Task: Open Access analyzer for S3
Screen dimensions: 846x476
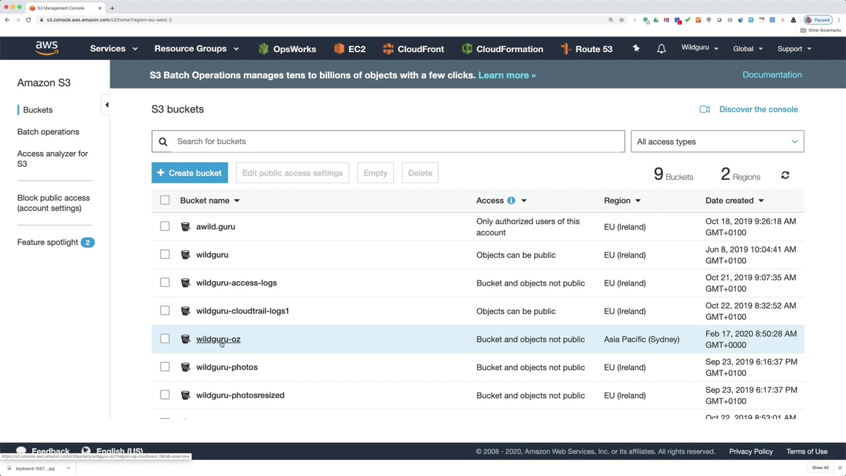Action: [x=53, y=159]
